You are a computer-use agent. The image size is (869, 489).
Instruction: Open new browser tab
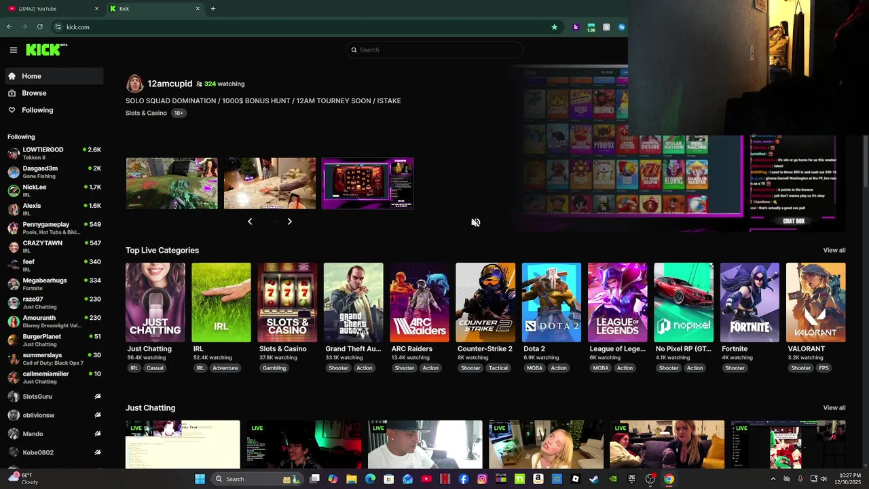click(x=213, y=9)
